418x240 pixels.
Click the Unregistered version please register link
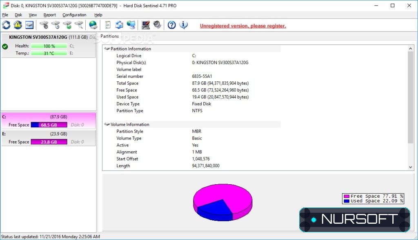tap(243, 26)
